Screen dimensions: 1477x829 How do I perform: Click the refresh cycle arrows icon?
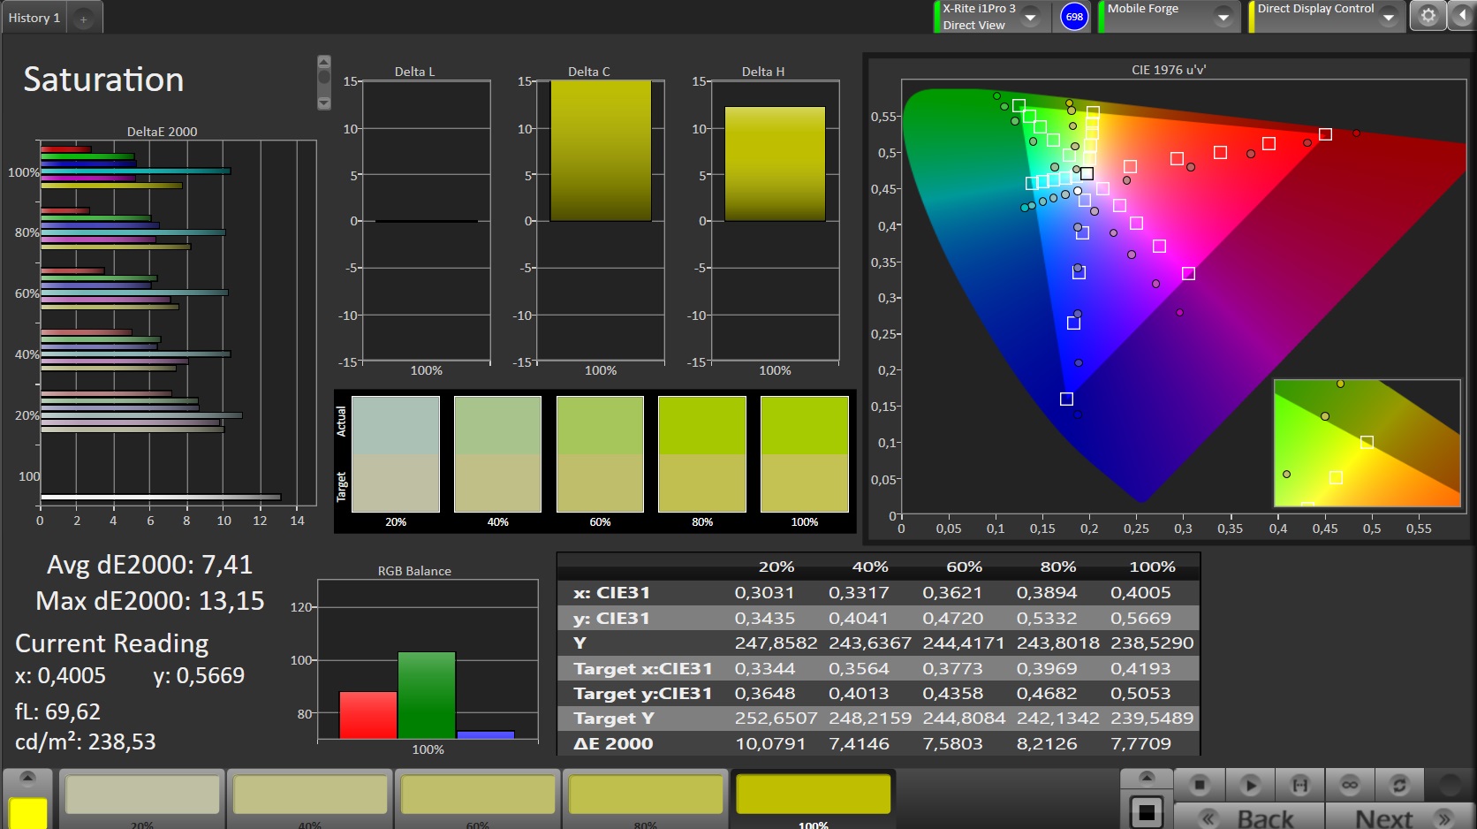pyautogui.click(x=1399, y=784)
